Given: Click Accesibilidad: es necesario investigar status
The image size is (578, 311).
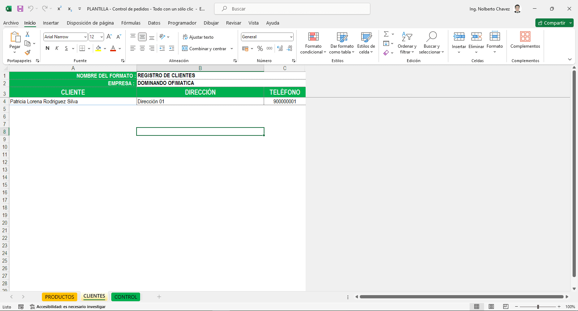Looking at the screenshot, I should 68,307.
